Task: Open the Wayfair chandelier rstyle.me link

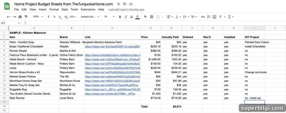Action: 112,46
